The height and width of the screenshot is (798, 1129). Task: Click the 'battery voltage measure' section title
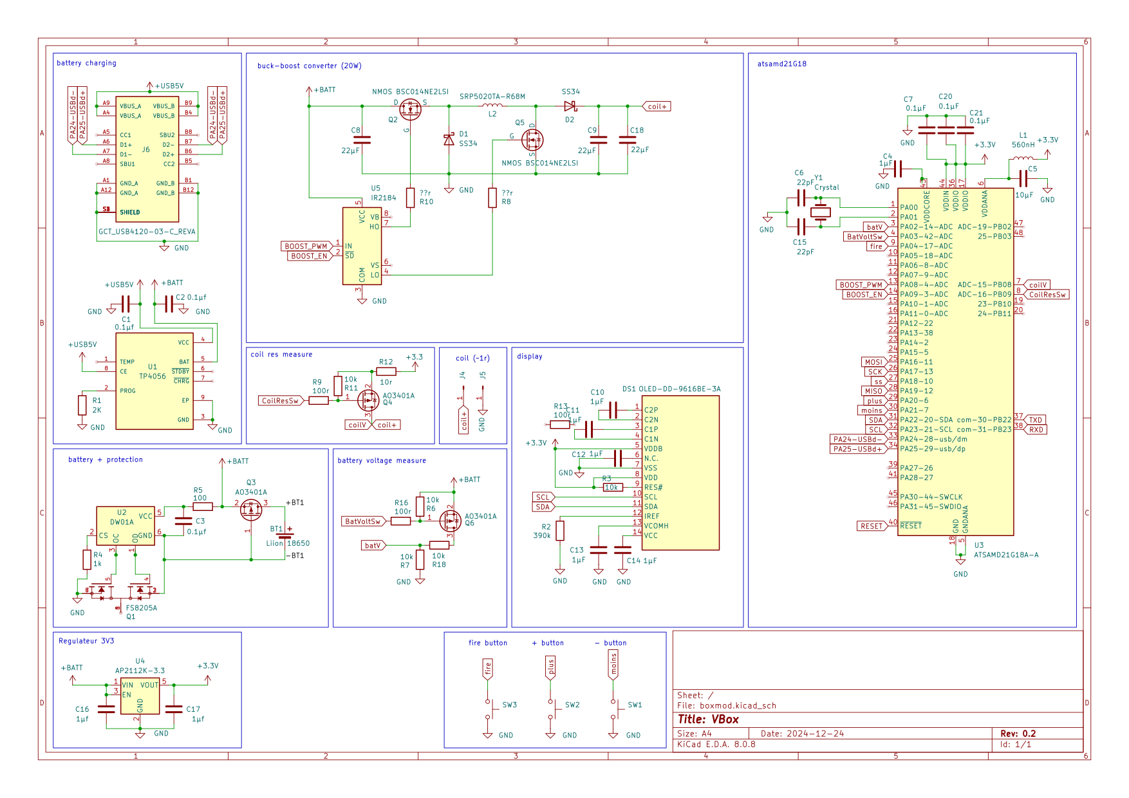[382, 461]
